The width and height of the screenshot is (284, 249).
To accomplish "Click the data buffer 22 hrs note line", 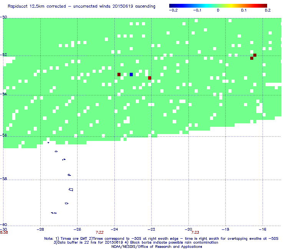I will coord(136,242).
